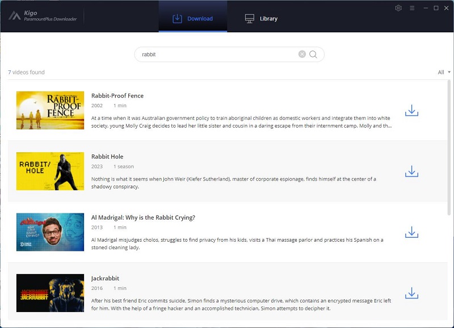Click the year 2016 under Jackrabbit
The image size is (454, 328).
pos(97,288)
